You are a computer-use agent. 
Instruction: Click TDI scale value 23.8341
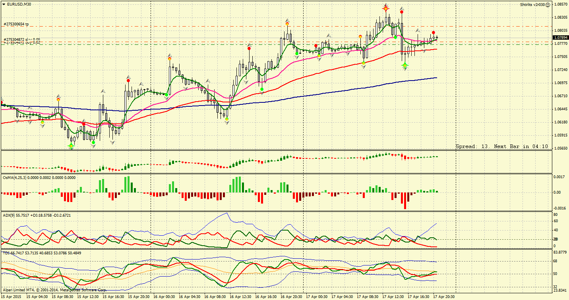pos(559,290)
